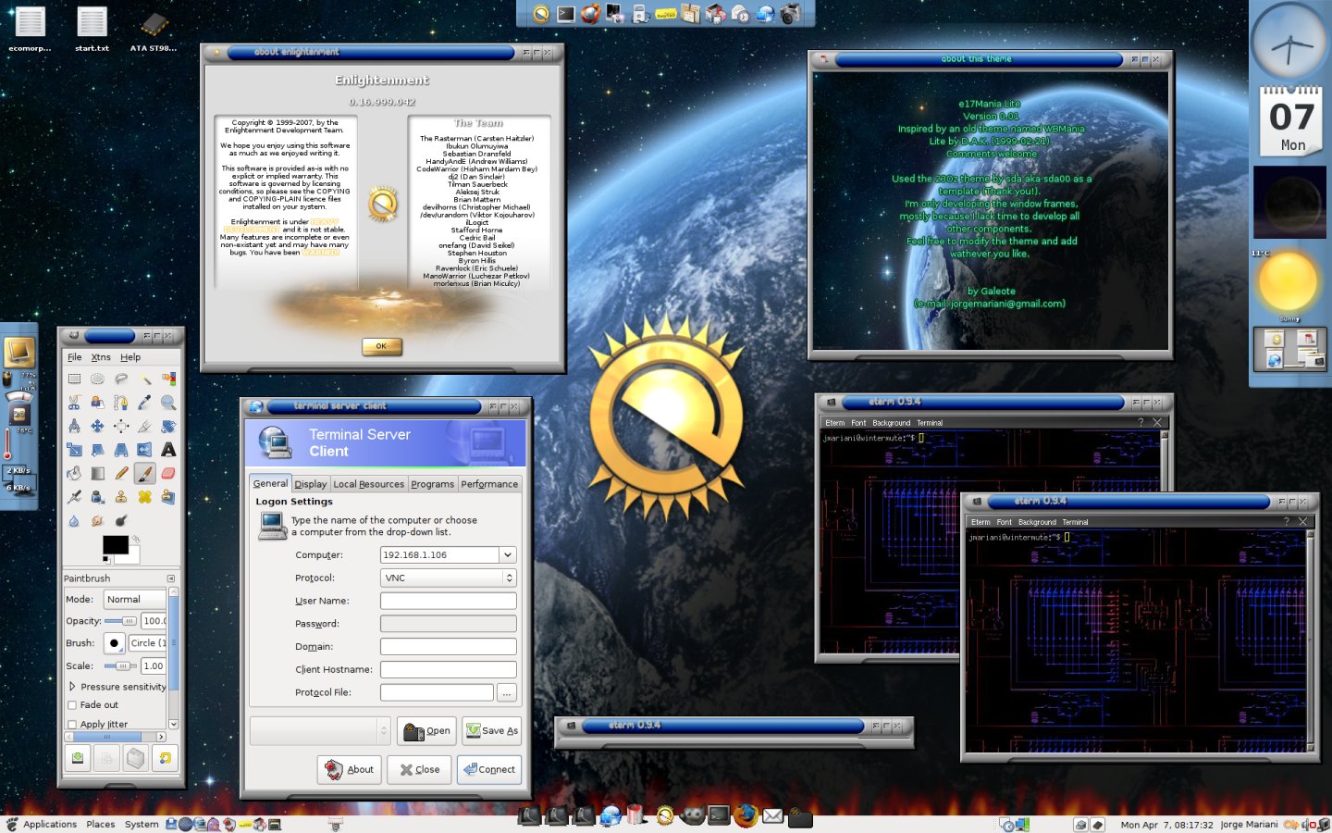Select the Move tool in the GIMP toolbox

point(98,426)
